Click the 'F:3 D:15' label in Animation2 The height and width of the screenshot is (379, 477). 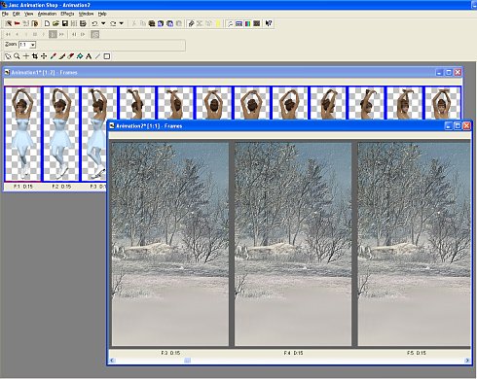pyautogui.click(x=170, y=353)
